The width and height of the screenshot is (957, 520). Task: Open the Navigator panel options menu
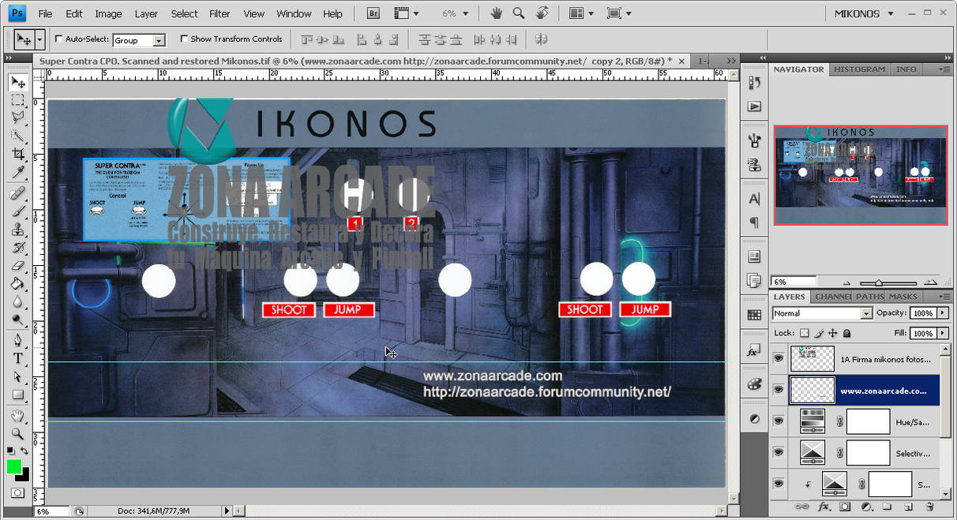(944, 69)
